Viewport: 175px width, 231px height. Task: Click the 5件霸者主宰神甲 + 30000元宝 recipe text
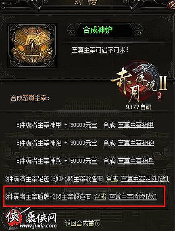coord(57,125)
